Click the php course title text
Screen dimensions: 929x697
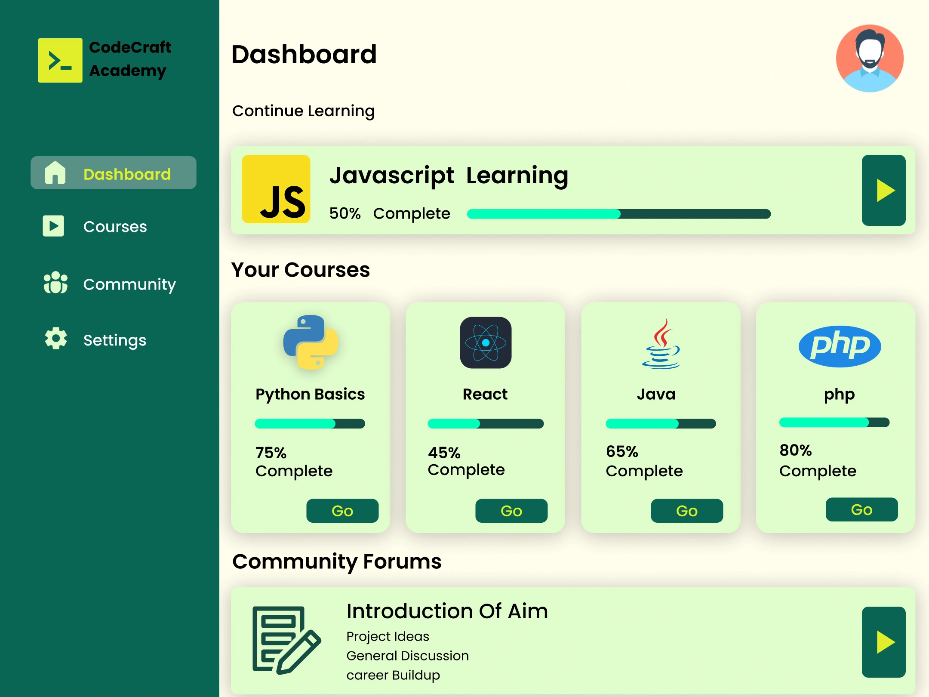point(840,395)
